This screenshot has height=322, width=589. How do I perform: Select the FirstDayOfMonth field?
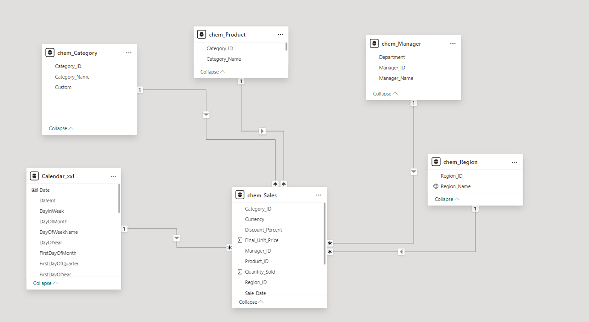[x=58, y=253]
